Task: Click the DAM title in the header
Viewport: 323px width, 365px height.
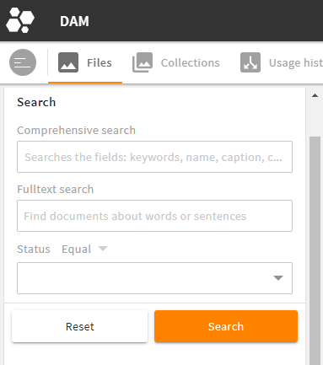Action: (x=74, y=21)
